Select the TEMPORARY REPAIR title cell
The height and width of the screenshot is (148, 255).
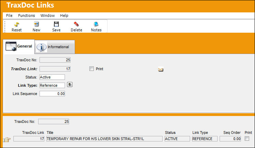point(104,139)
